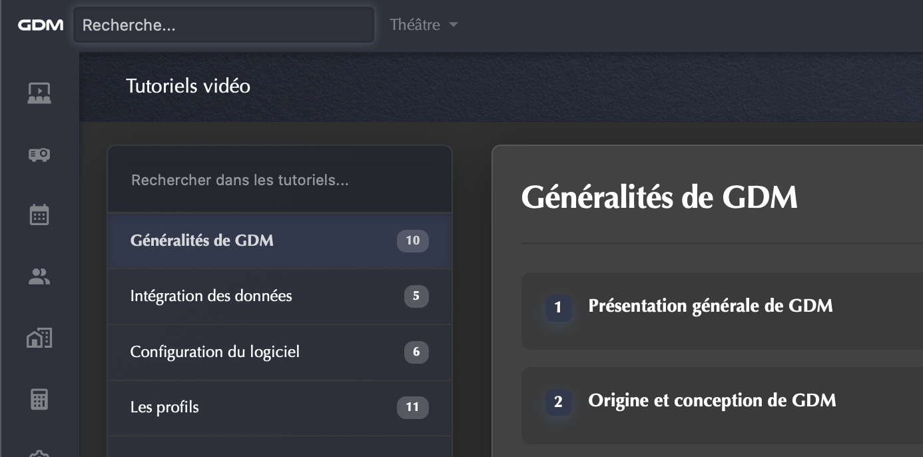Click the dropdown arrow beside Théâtre
The width and height of the screenshot is (923, 457).
point(454,25)
